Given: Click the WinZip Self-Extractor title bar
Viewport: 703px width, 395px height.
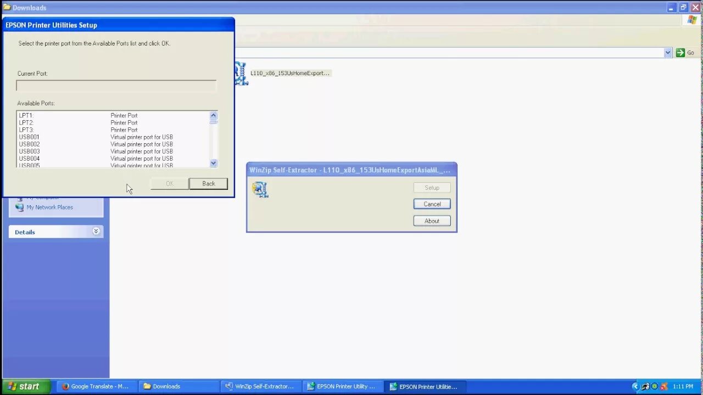Looking at the screenshot, I should [x=351, y=170].
